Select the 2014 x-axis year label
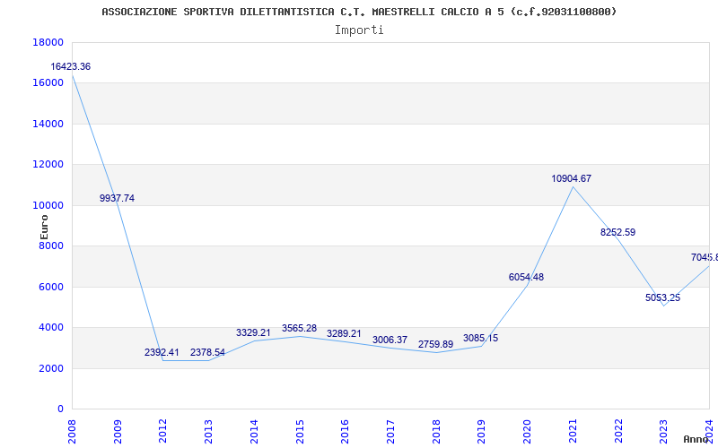 [254, 432]
